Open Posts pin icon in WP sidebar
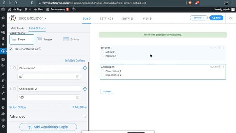This screenshot has width=236, height=133. [x=3, y=26]
